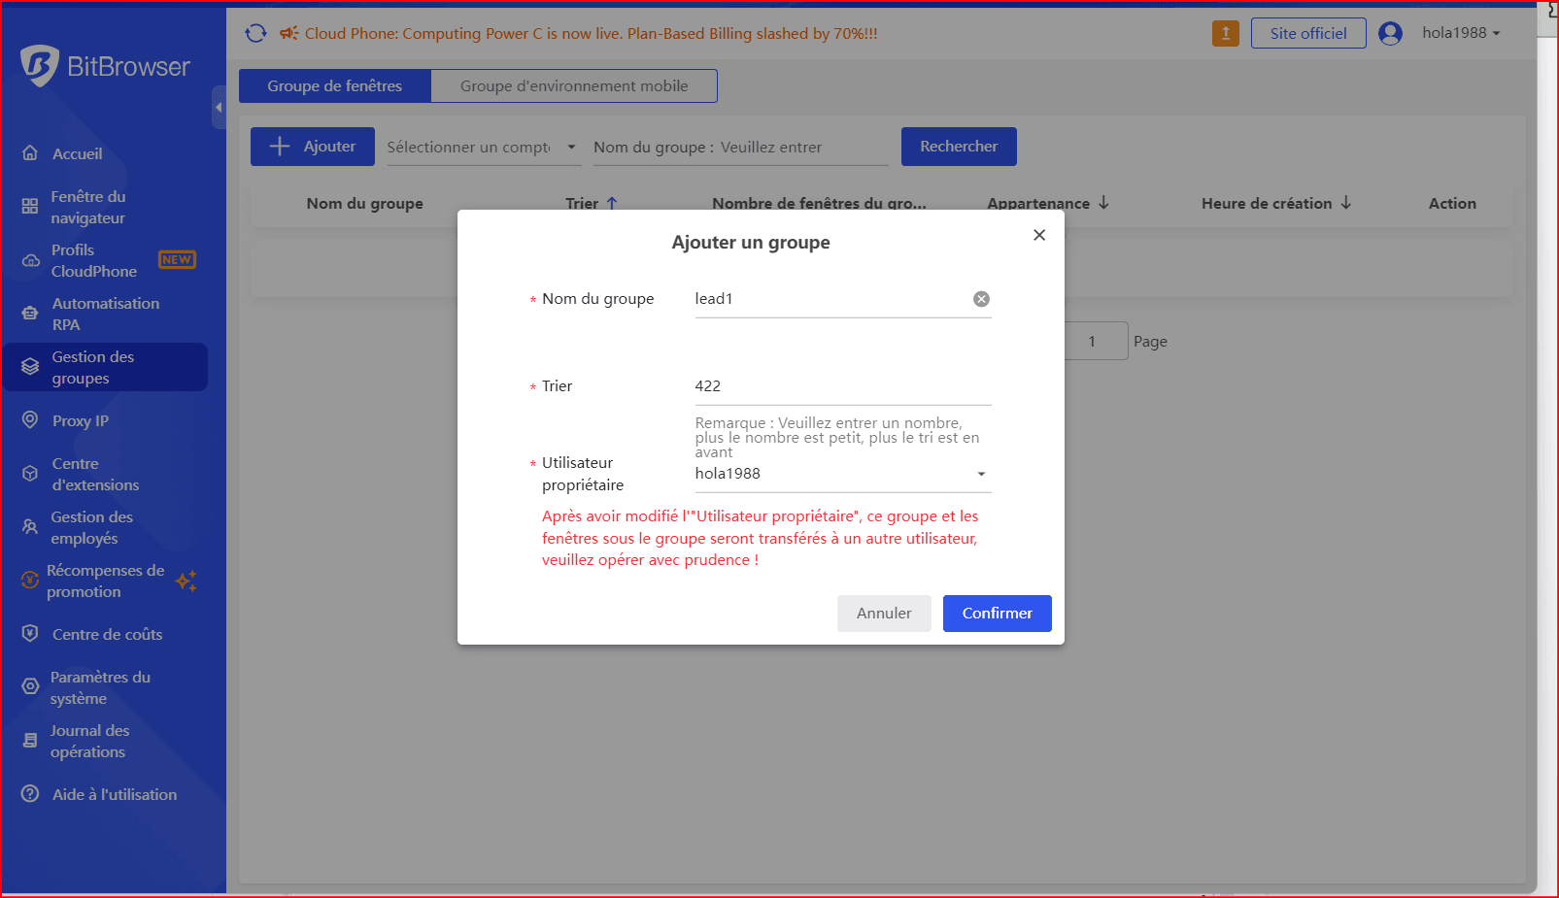Click the orange upload icon

(x=1225, y=33)
